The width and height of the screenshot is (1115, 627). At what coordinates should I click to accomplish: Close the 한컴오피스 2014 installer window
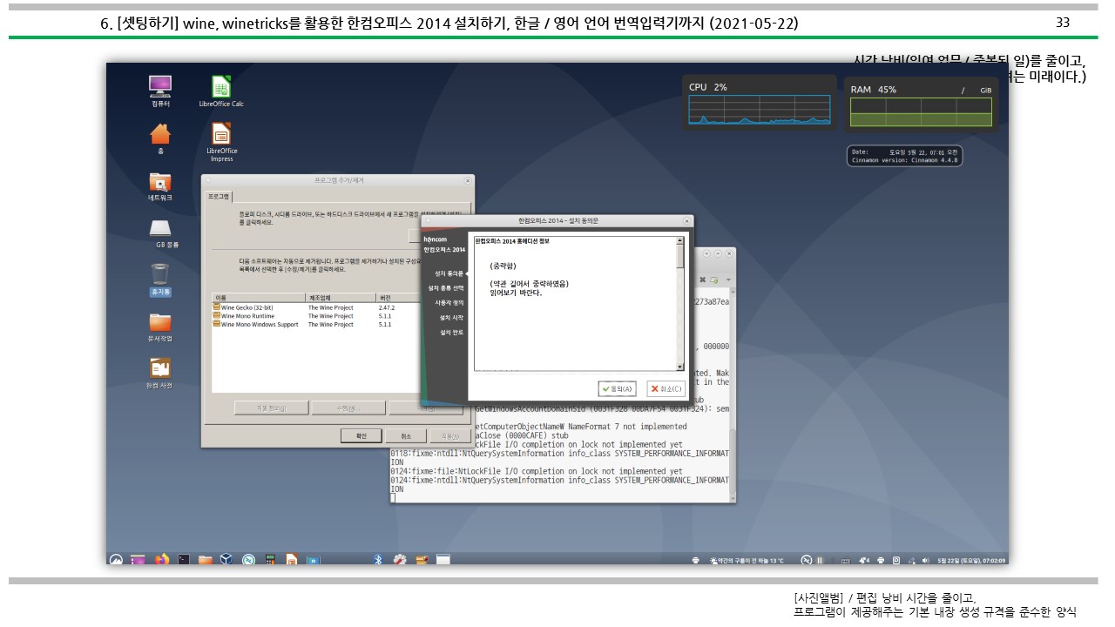pos(687,221)
